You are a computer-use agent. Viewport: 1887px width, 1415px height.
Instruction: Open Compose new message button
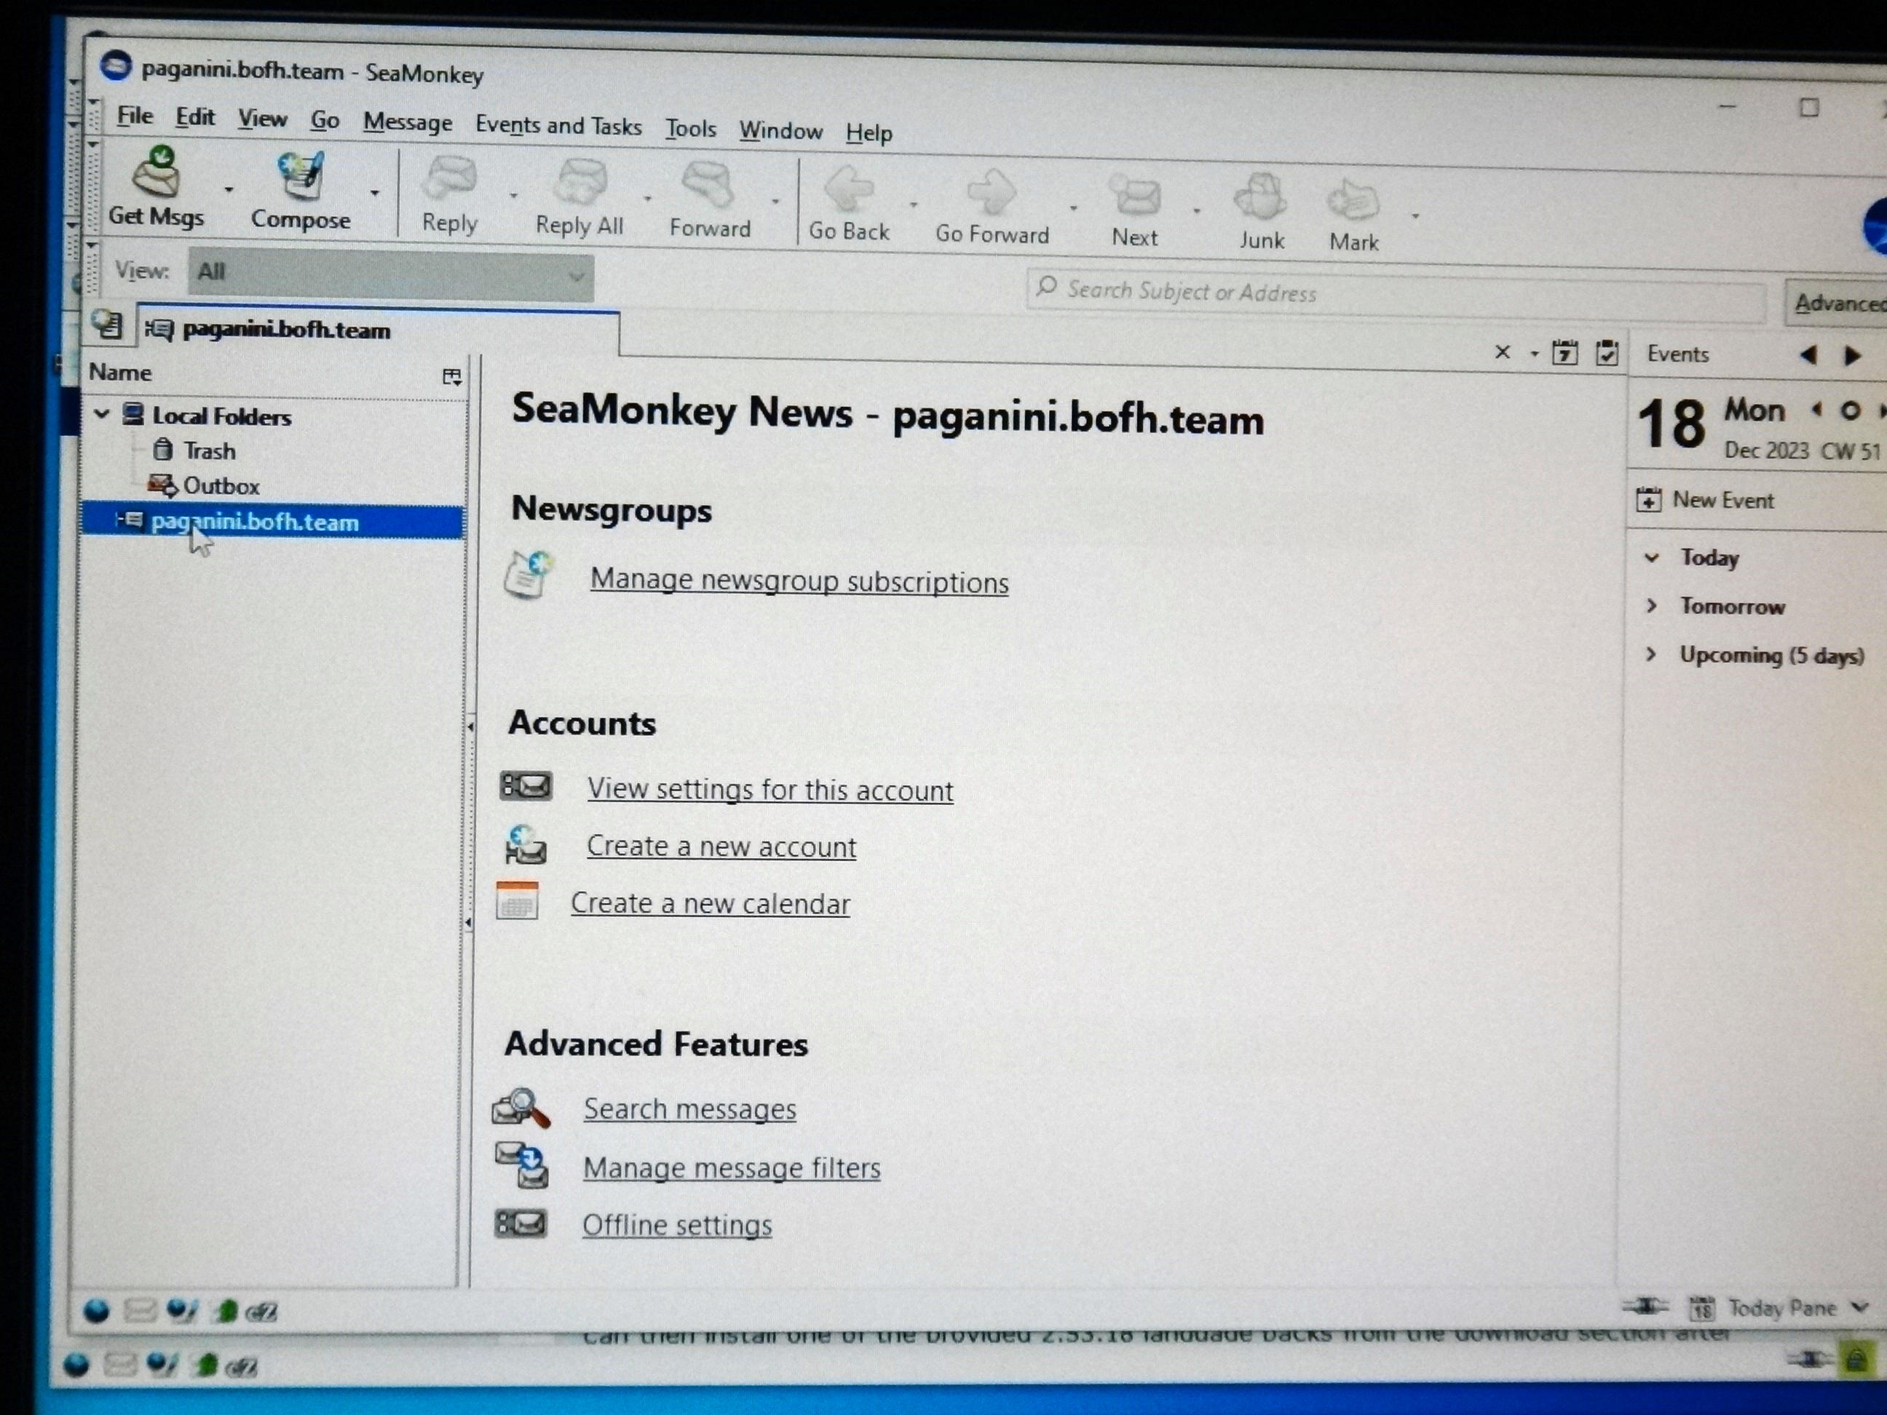click(300, 191)
